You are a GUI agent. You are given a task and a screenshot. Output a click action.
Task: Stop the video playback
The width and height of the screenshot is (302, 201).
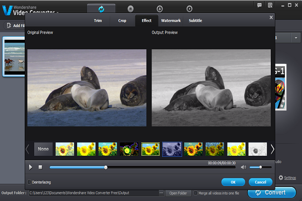(x=41, y=167)
